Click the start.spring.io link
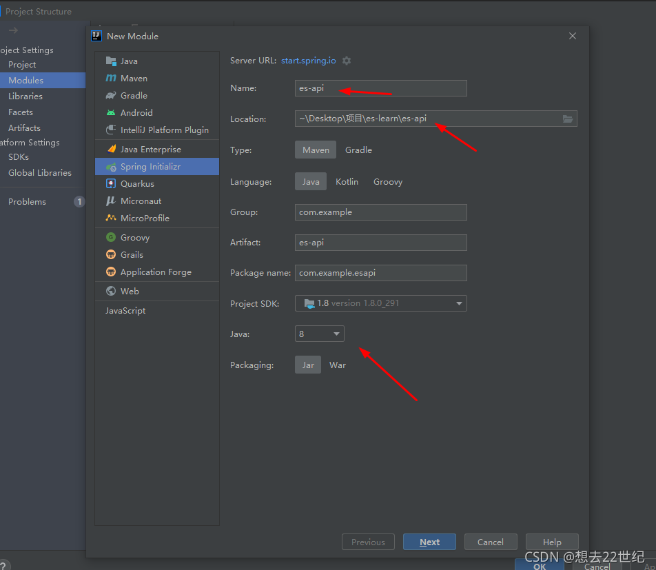 click(x=308, y=61)
